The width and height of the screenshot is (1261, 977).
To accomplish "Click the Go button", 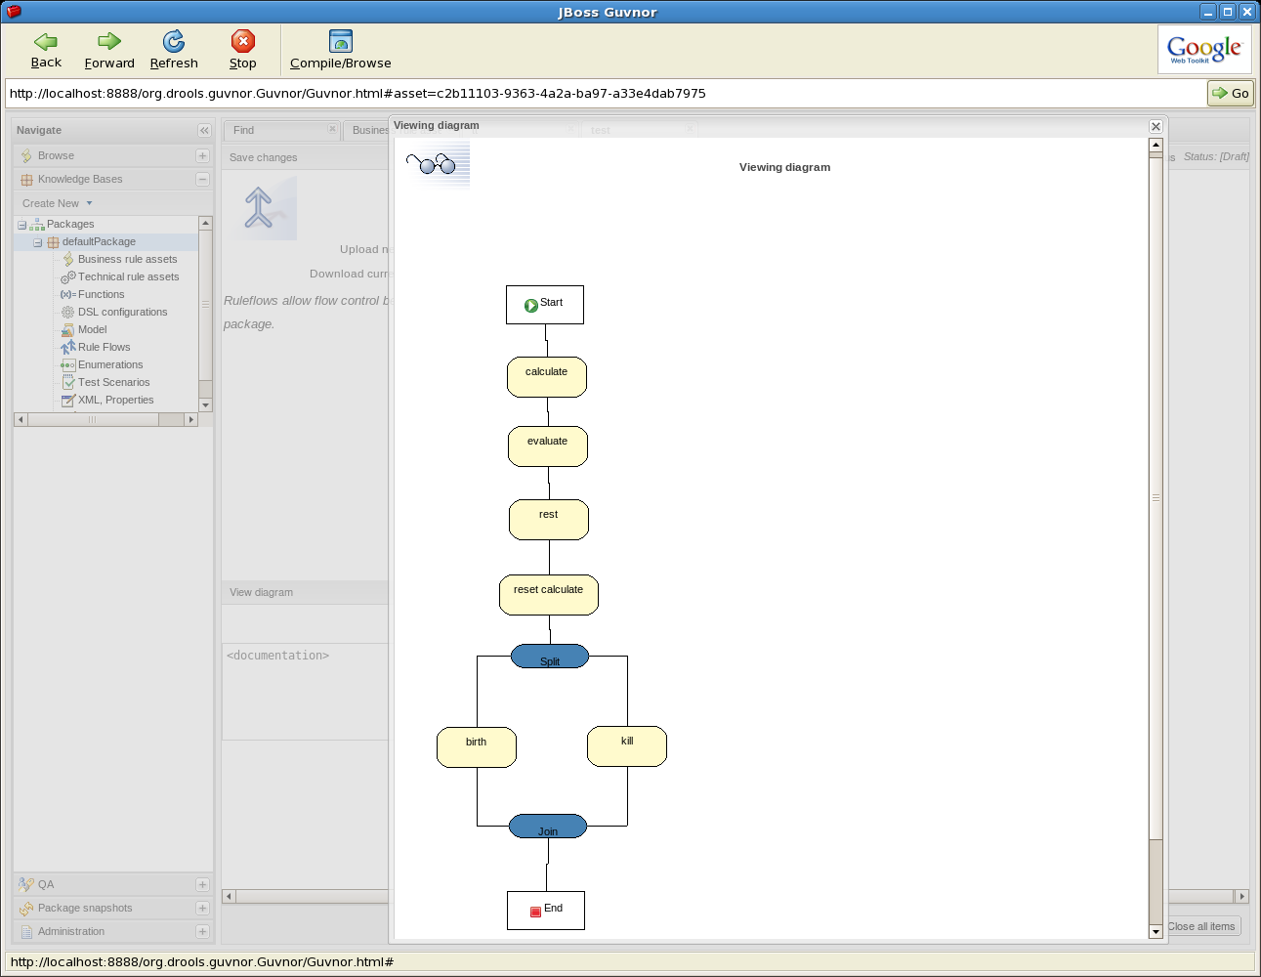I will coord(1231,93).
